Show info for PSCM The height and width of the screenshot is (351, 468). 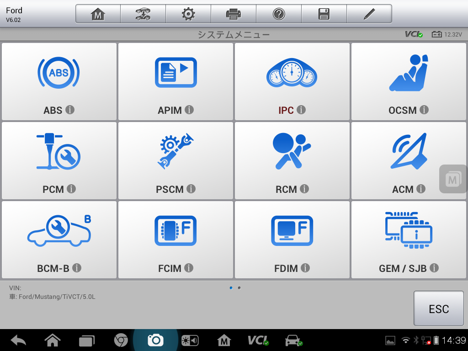[191, 189]
